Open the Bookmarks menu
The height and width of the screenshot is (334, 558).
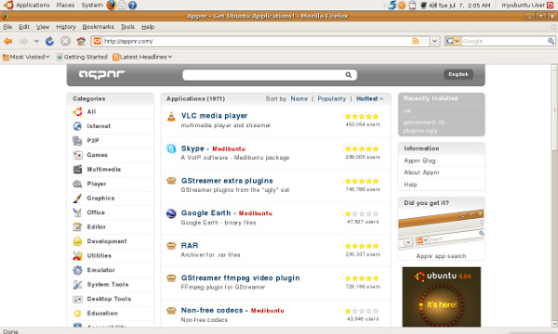[99, 27]
